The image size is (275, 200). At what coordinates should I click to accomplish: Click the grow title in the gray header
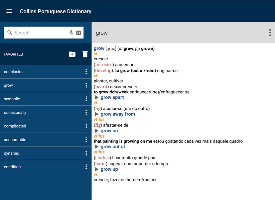(102, 33)
